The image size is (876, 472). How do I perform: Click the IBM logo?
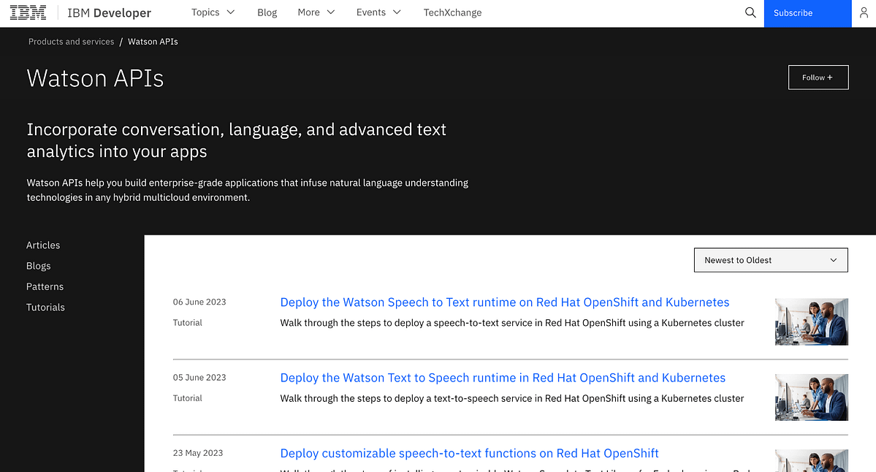[28, 12]
